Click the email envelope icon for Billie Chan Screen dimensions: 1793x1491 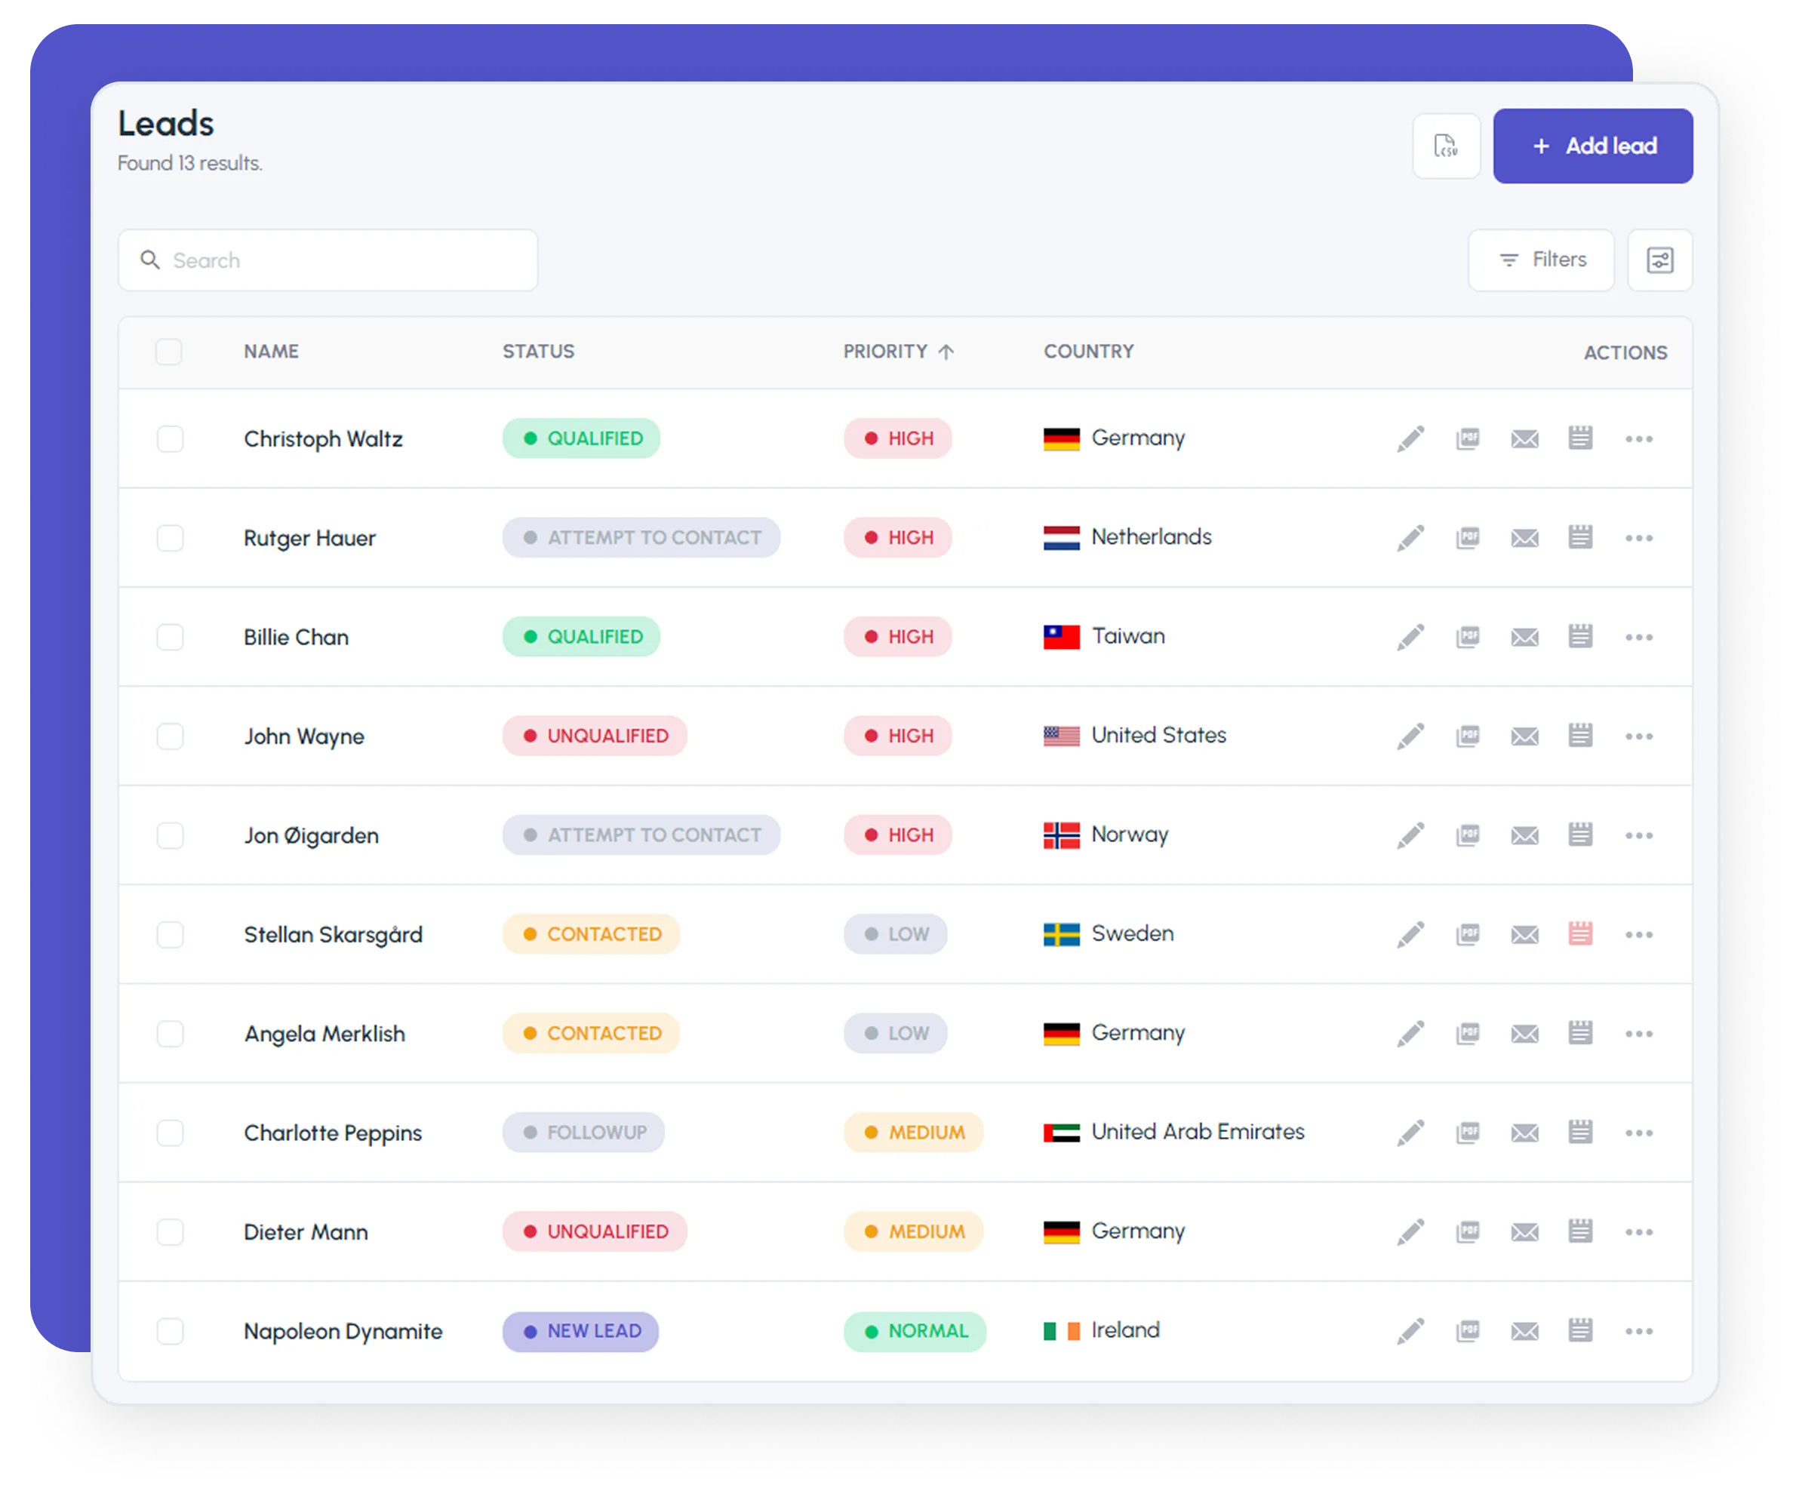coord(1524,637)
